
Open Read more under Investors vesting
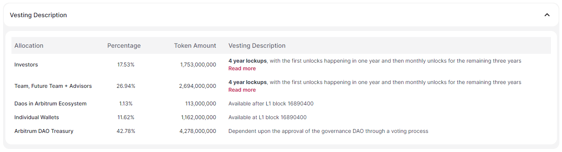point(242,68)
